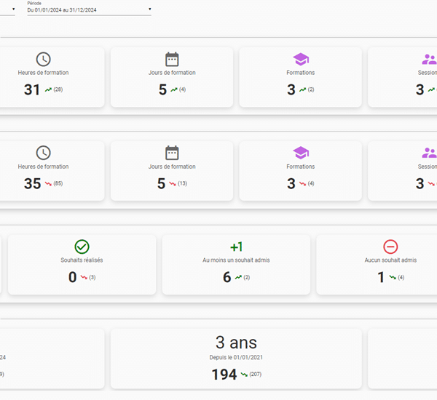Select the period field showing Du 01/01/2024 au 31/12/2024
The height and width of the screenshot is (400, 437).
point(89,10)
